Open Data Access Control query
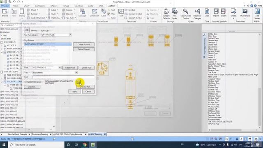The height and width of the screenshot is (148, 263). click(186, 14)
